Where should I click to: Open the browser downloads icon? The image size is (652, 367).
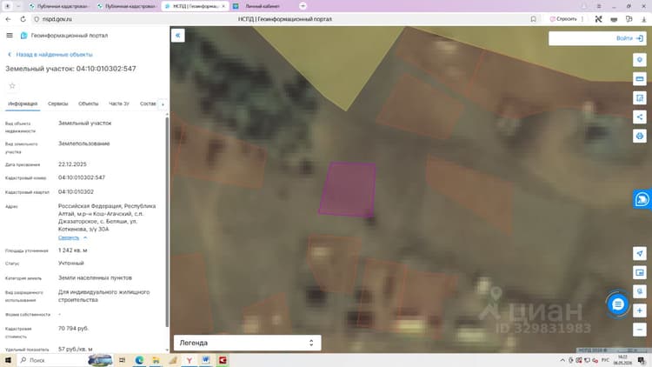[x=643, y=19]
